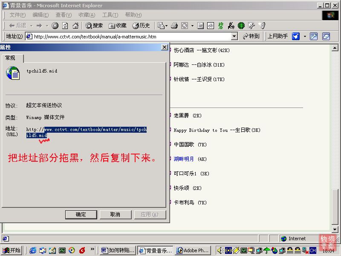
Task: Open the 湖畔明月 (4K) music link
Action: [x=184, y=159]
